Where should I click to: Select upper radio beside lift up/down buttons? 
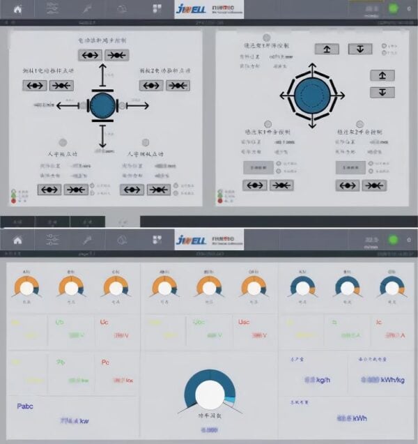click(384, 46)
